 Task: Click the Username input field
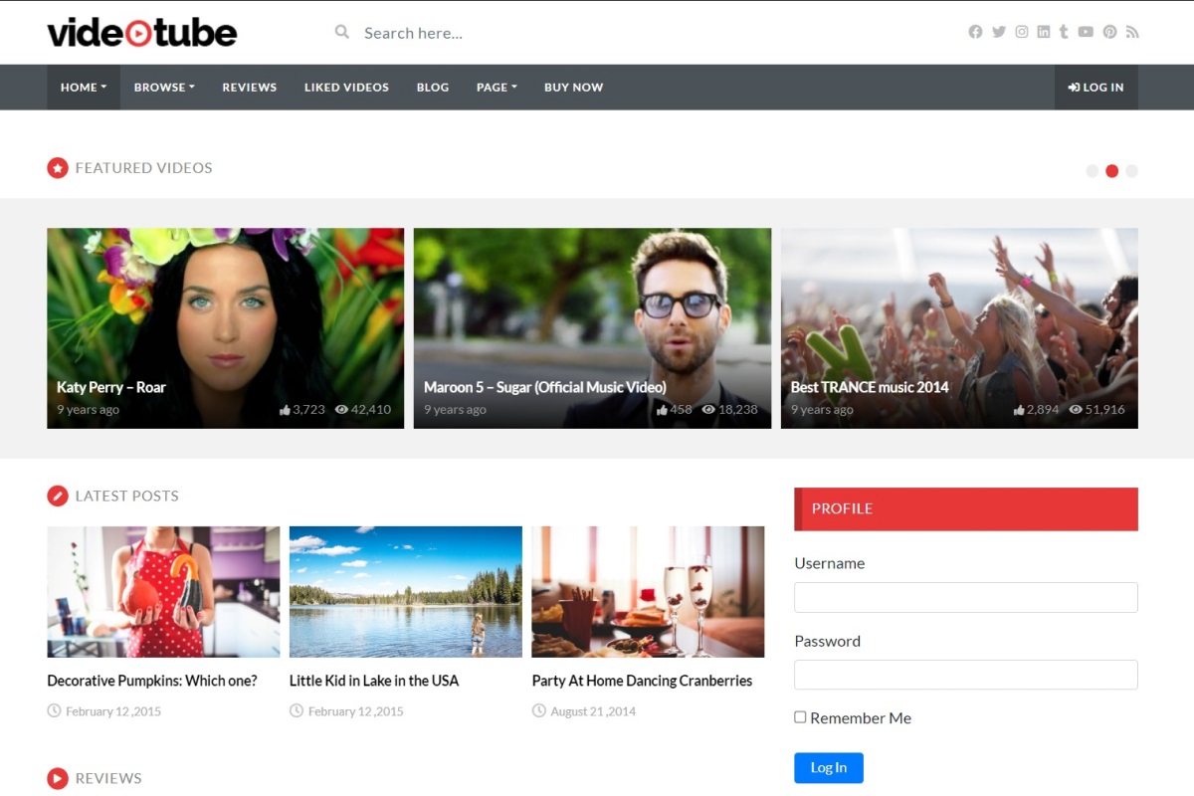[966, 597]
